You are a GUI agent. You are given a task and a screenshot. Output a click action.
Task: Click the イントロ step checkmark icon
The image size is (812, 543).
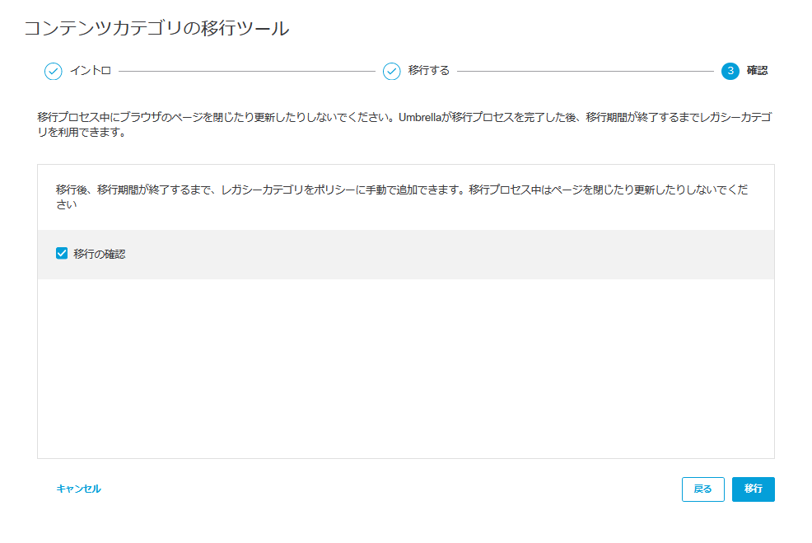point(53,71)
